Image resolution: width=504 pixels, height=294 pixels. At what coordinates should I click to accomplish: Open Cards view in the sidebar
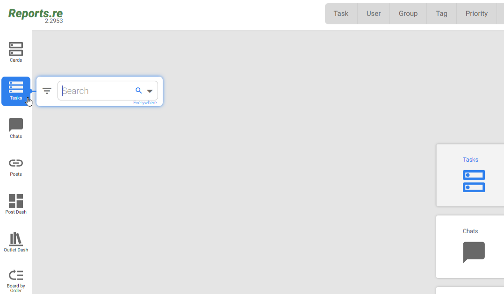(x=16, y=52)
